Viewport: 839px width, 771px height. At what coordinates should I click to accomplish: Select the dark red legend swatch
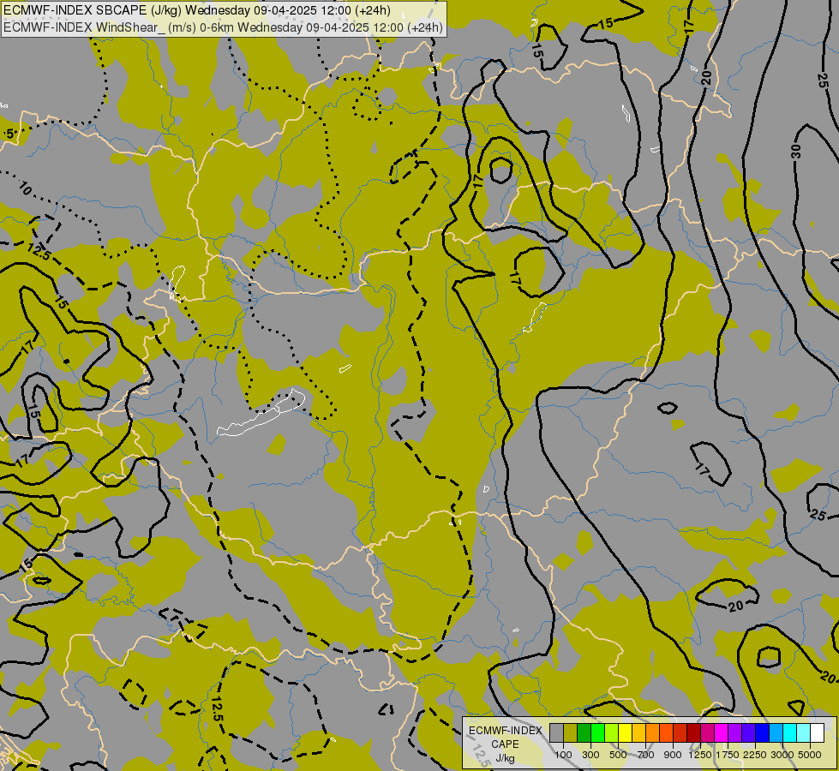coord(693,732)
